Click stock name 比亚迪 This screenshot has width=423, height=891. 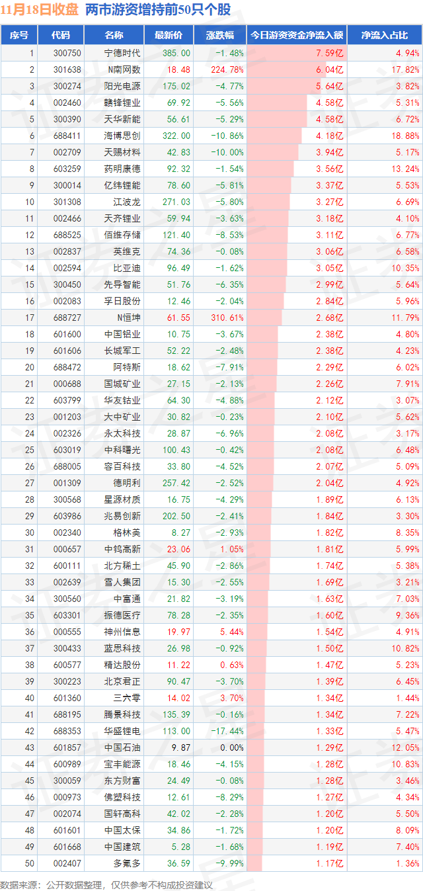pyautogui.click(x=127, y=268)
